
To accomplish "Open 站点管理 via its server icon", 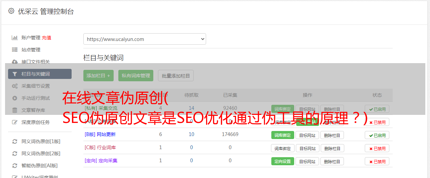I will [15, 50].
